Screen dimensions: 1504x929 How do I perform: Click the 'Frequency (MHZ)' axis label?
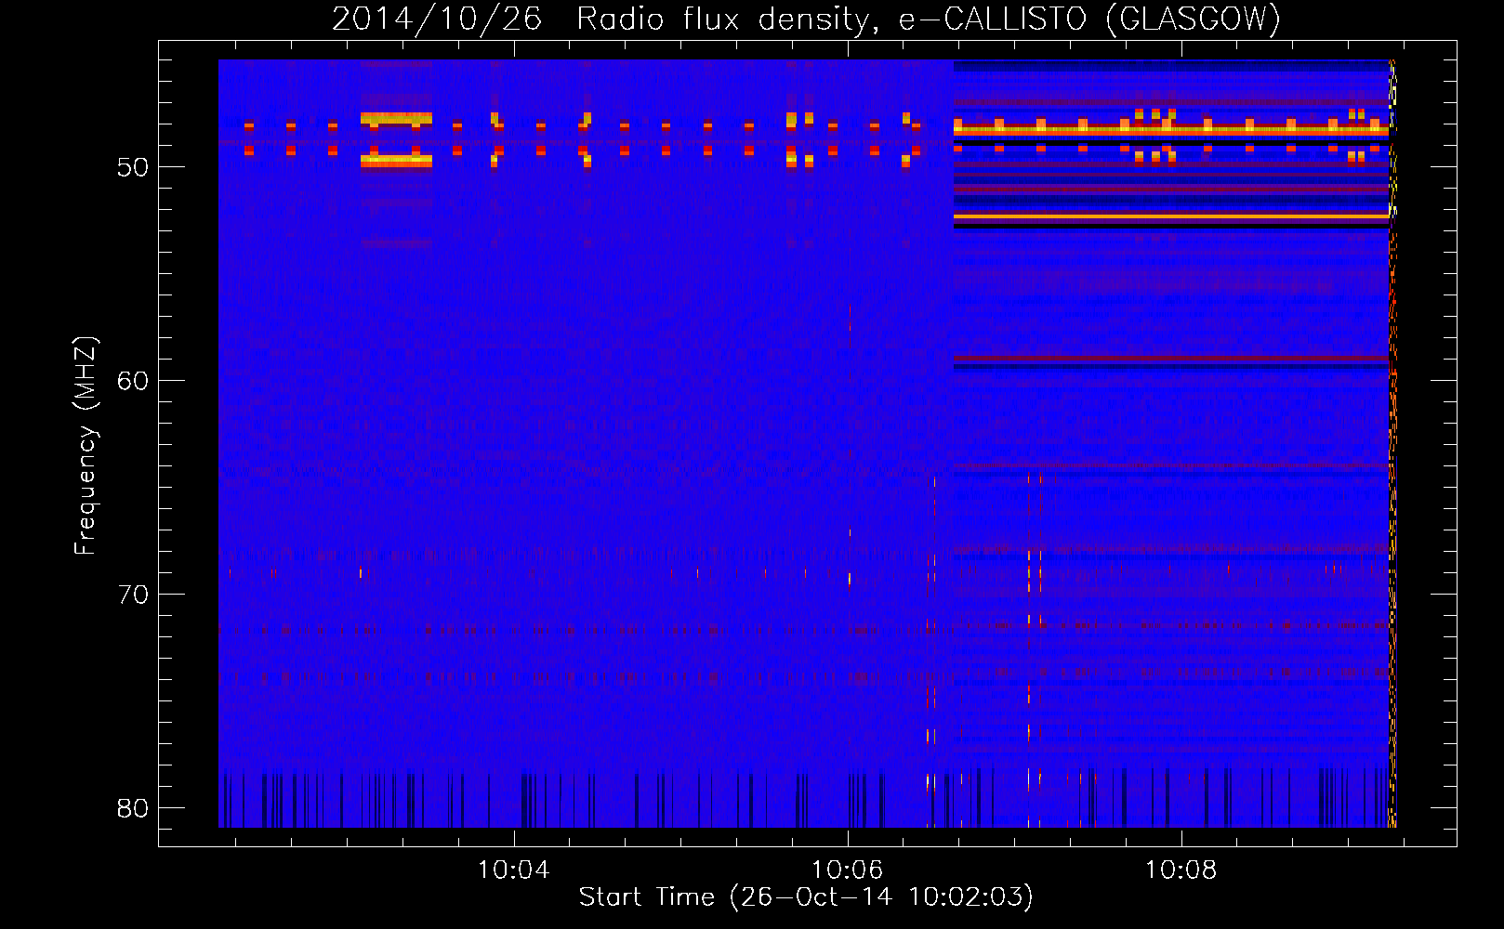pyautogui.click(x=86, y=446)
